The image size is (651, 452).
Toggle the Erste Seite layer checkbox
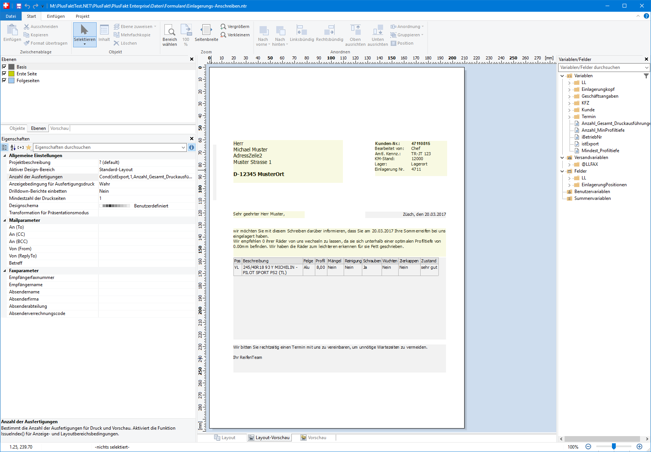pos(4,73)
